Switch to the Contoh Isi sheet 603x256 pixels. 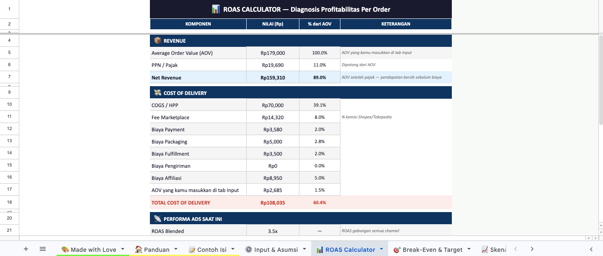(x=211, y=249)
